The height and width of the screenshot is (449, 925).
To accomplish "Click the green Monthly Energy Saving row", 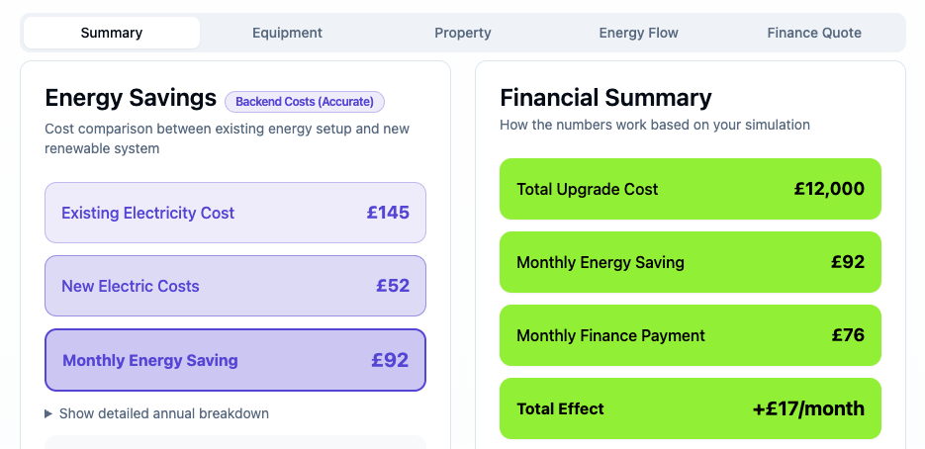I will point(690,262).
